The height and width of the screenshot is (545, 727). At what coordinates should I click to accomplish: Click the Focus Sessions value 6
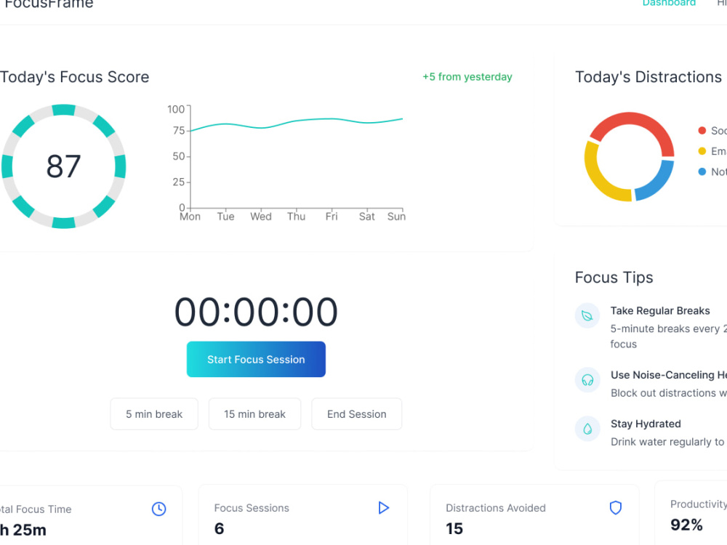click(x=220, y=528)
